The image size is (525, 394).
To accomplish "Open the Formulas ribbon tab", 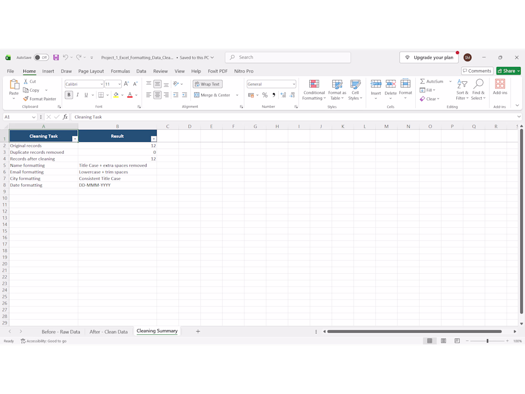I will 120,71.
